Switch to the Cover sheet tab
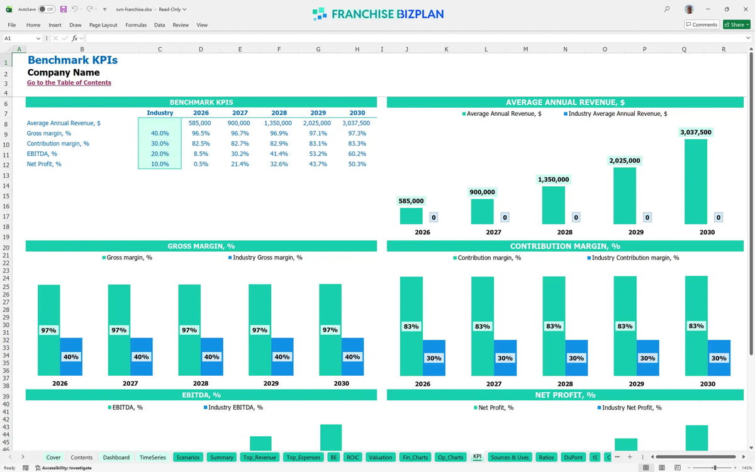Viewport: 755px width, 472px height. coord(53,458)
